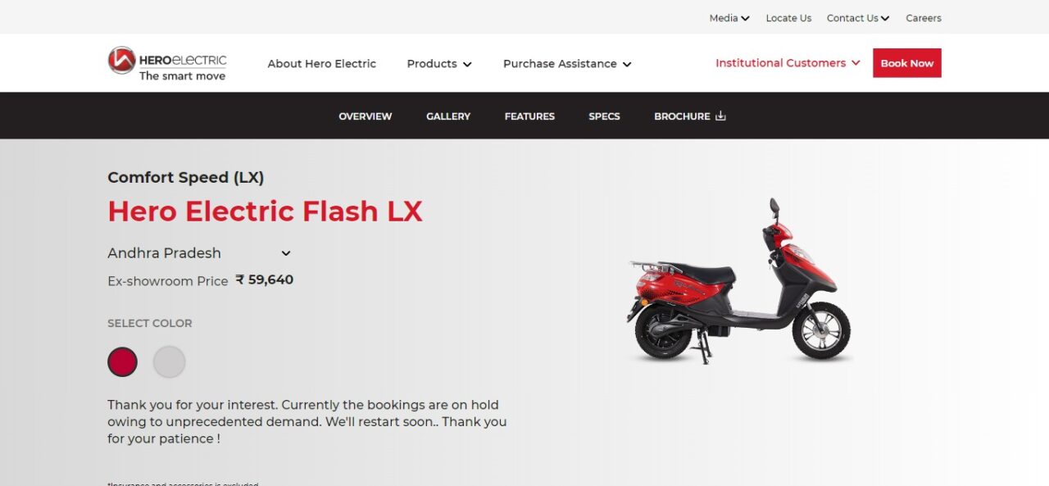
Task: Switch to the Overview tab
Action: [366, 116]
